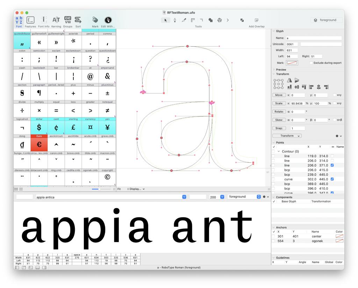Toggle Exclude during export checkbox
The image size is (358, 288).
(x=311, y=63)
